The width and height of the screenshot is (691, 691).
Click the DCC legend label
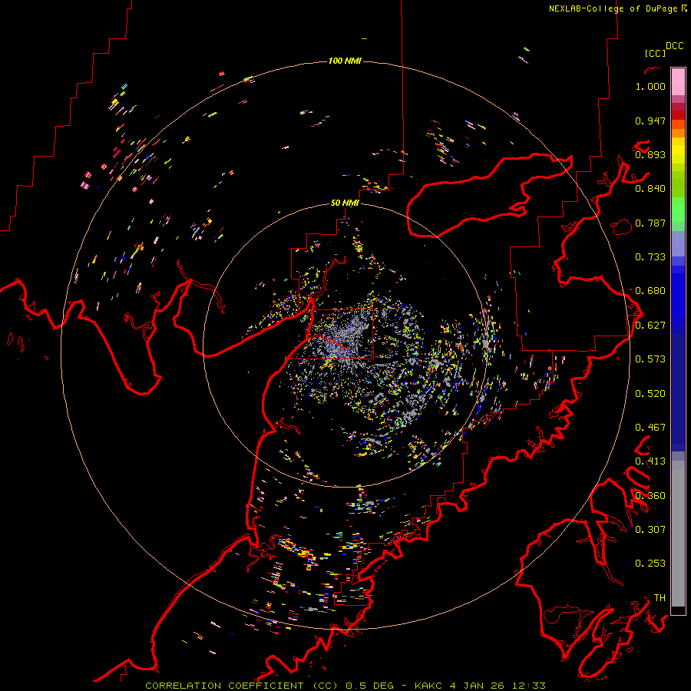(674, 46)
